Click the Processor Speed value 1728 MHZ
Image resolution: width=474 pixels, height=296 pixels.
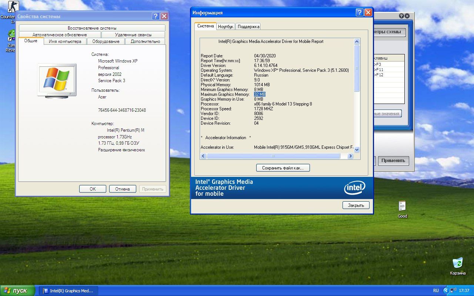tap(263, 109)
